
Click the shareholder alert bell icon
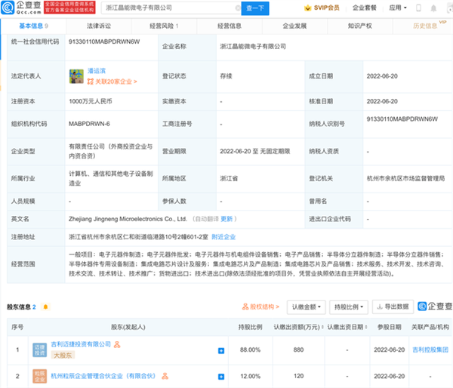(45, 306)
